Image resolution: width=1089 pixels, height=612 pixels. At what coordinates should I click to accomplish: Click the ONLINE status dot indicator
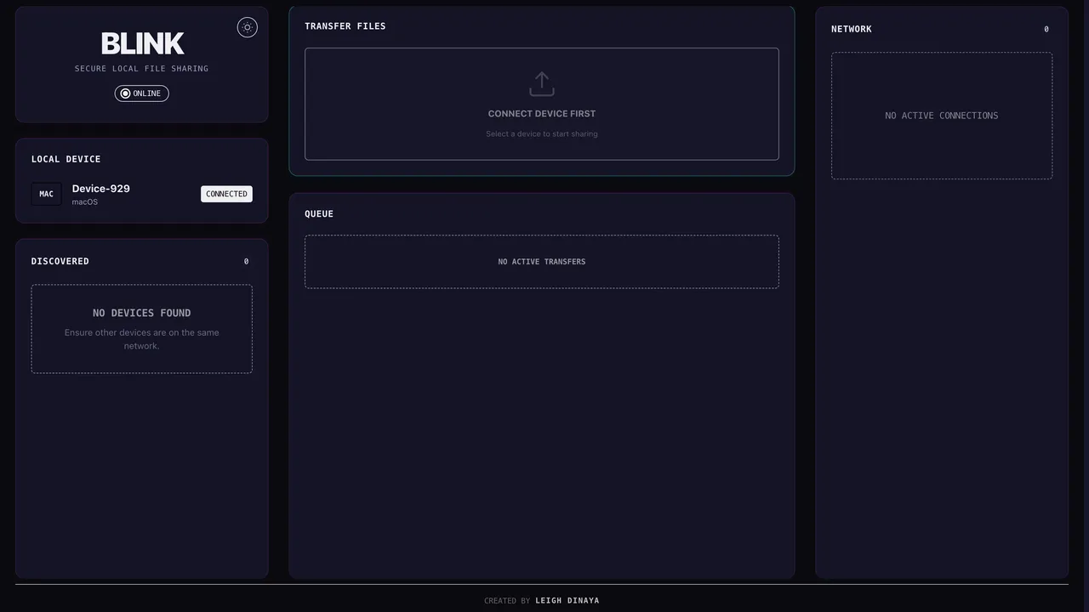click(125, 93)
